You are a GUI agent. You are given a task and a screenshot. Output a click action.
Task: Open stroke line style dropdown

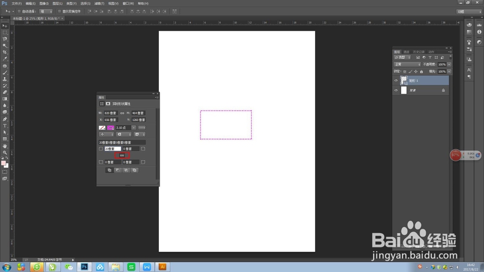(x=142, y=128)
